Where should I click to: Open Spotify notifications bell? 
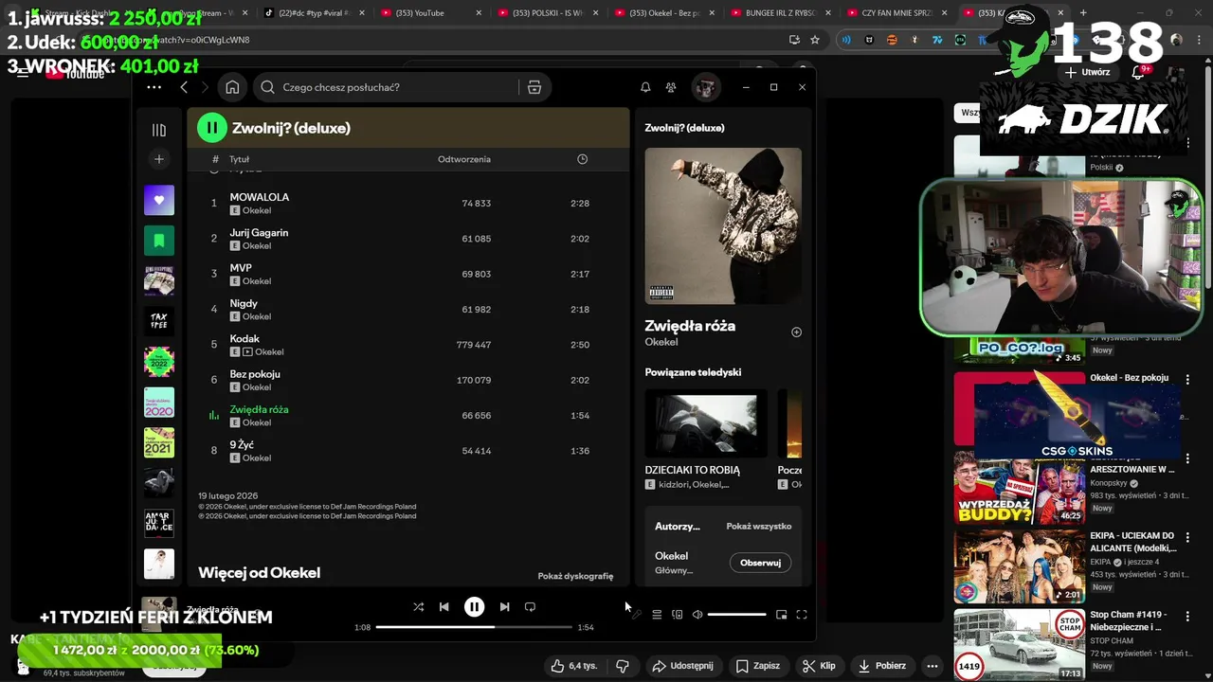point(645,87)
